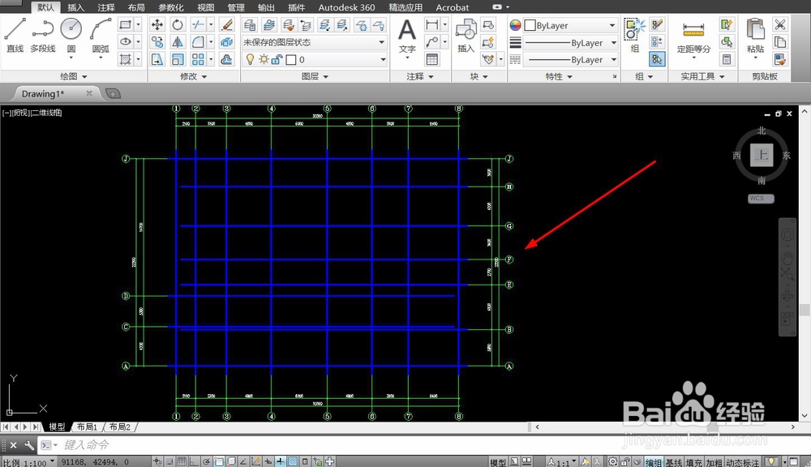
Task: Toggle 填充 status bar button
Action: point(694,462)
